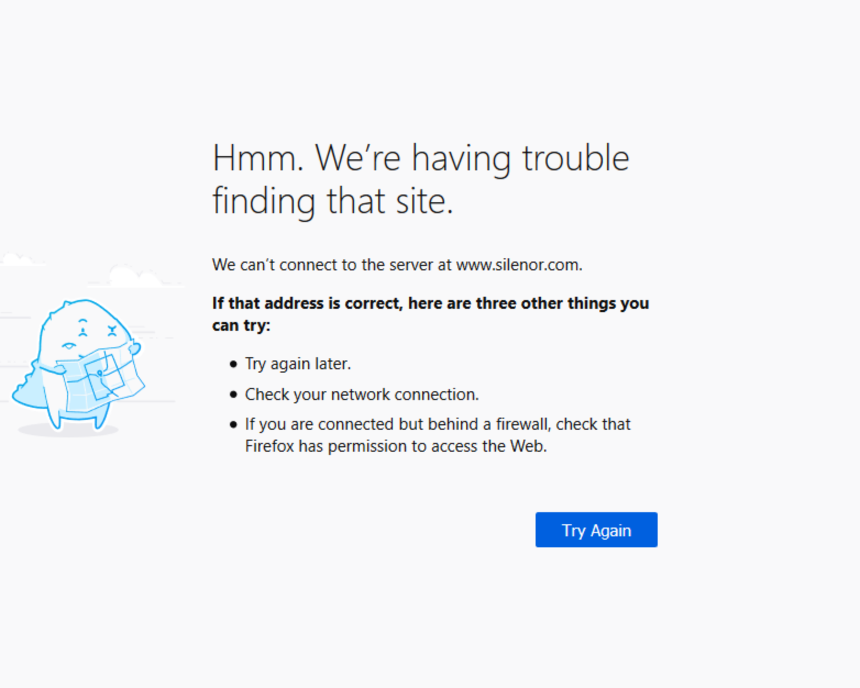Click the large cloud above the dinosaur
The height and width of the screenshot is (688, 860).
tap(134, 275)
